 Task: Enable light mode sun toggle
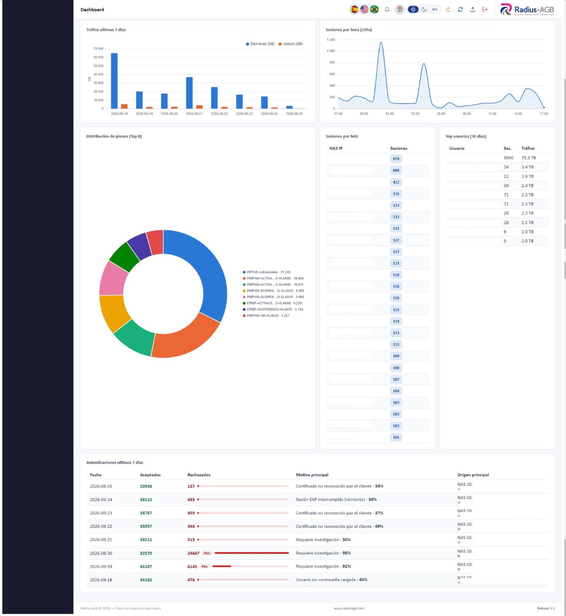point(413,9)
